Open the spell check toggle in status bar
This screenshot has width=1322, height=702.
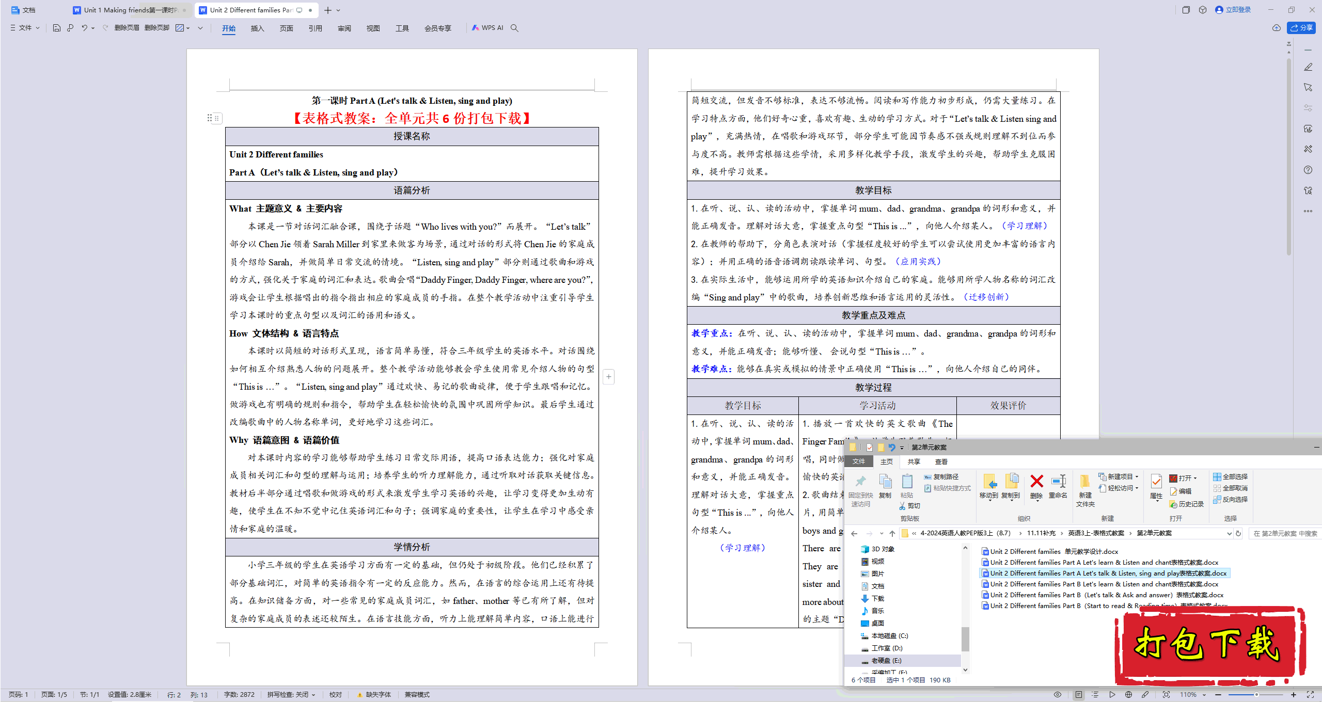(291, 694)
